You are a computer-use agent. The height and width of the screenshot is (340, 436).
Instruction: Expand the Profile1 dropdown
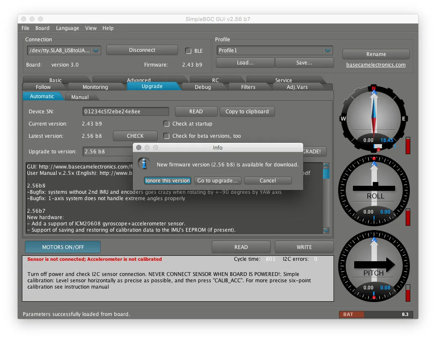click(x=328, y=51)
